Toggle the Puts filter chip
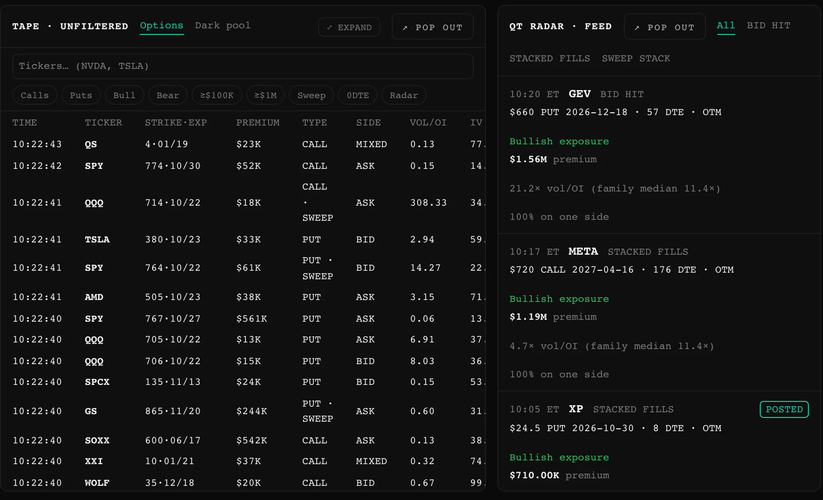 (x=81, y=95)
